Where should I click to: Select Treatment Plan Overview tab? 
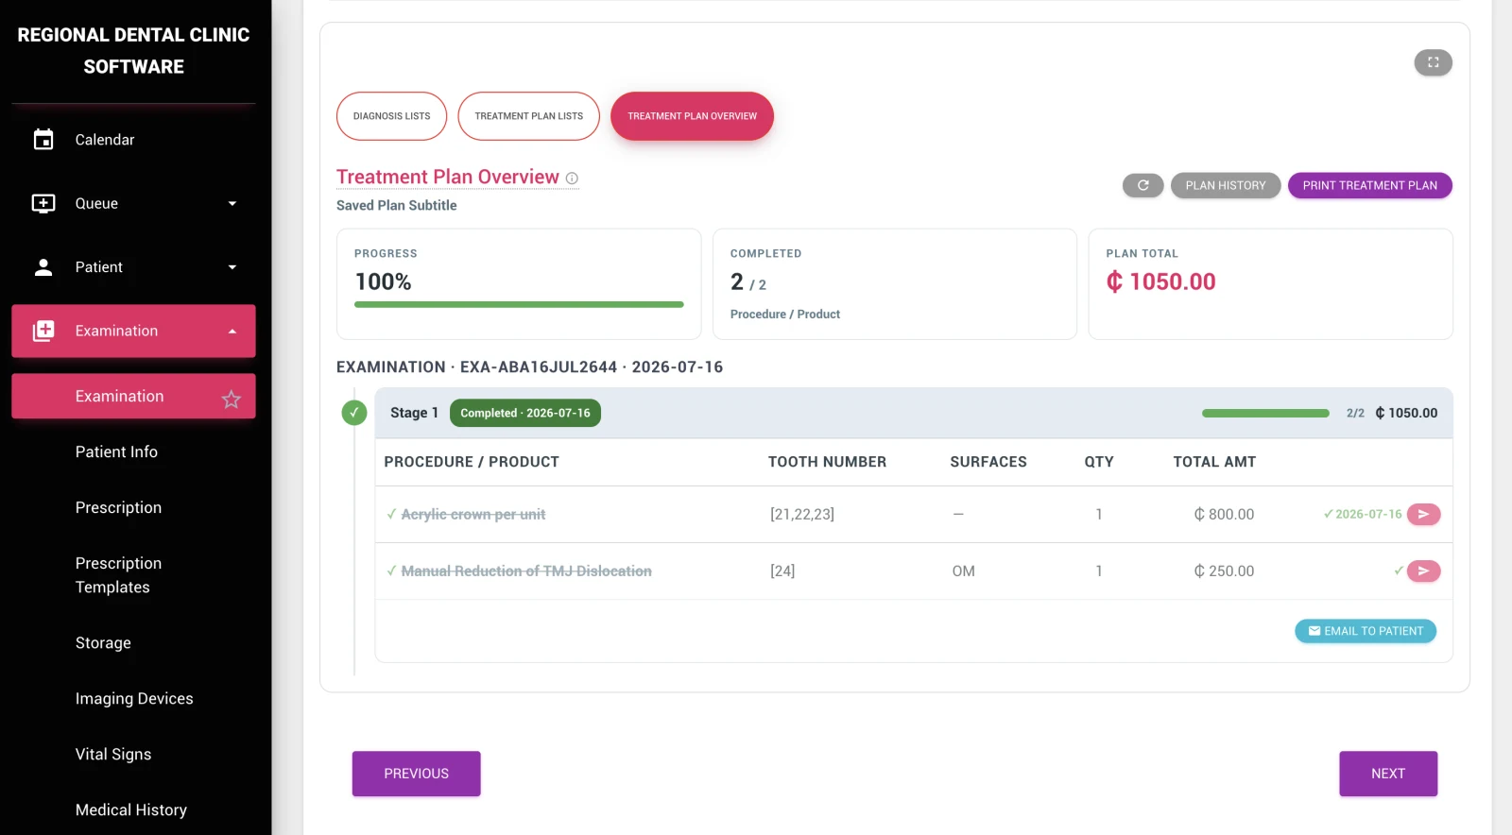click(692, 116)
